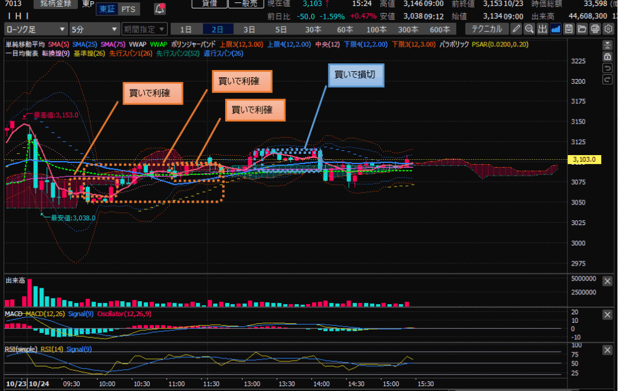This screenshot has width=618, height=391.
Task: Save chart with floppy disk icon
Action: (x=569, y=29)
